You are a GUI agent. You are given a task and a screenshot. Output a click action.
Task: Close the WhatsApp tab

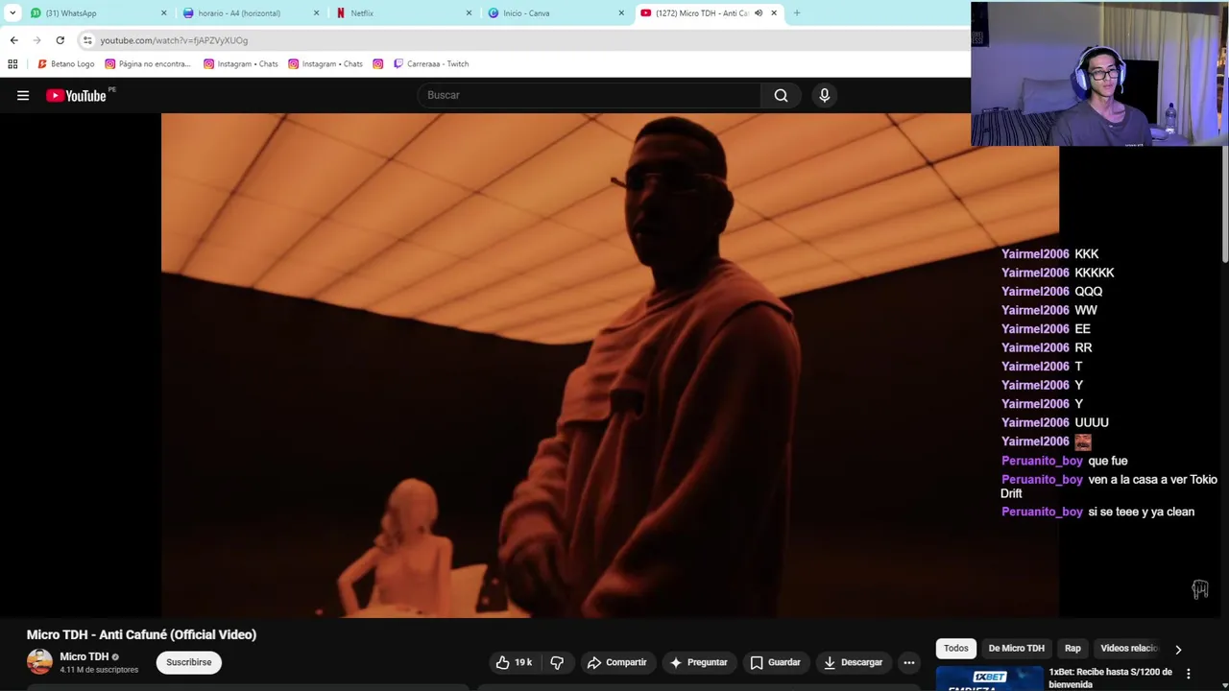[163, 13]
